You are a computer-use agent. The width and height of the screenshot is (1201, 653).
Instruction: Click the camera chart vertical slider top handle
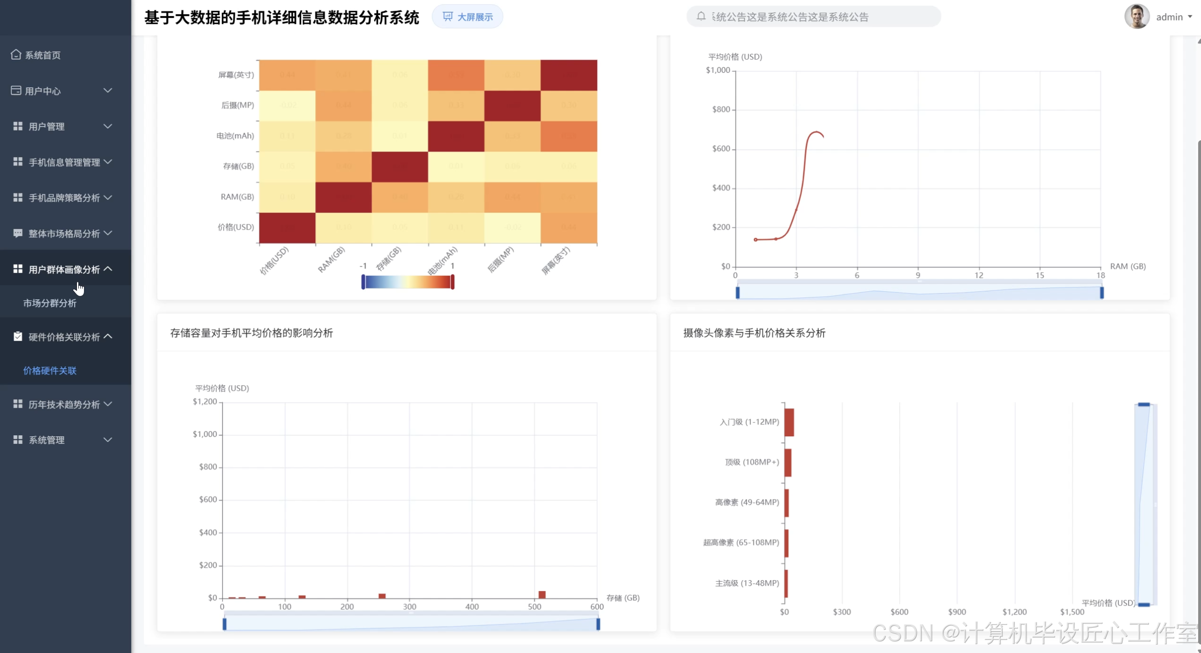tap(1144, 404)
